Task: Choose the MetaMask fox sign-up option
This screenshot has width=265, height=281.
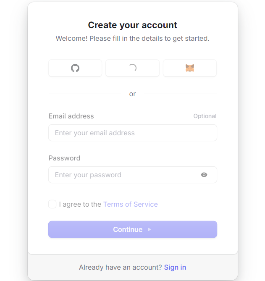Action: point(190,68)
